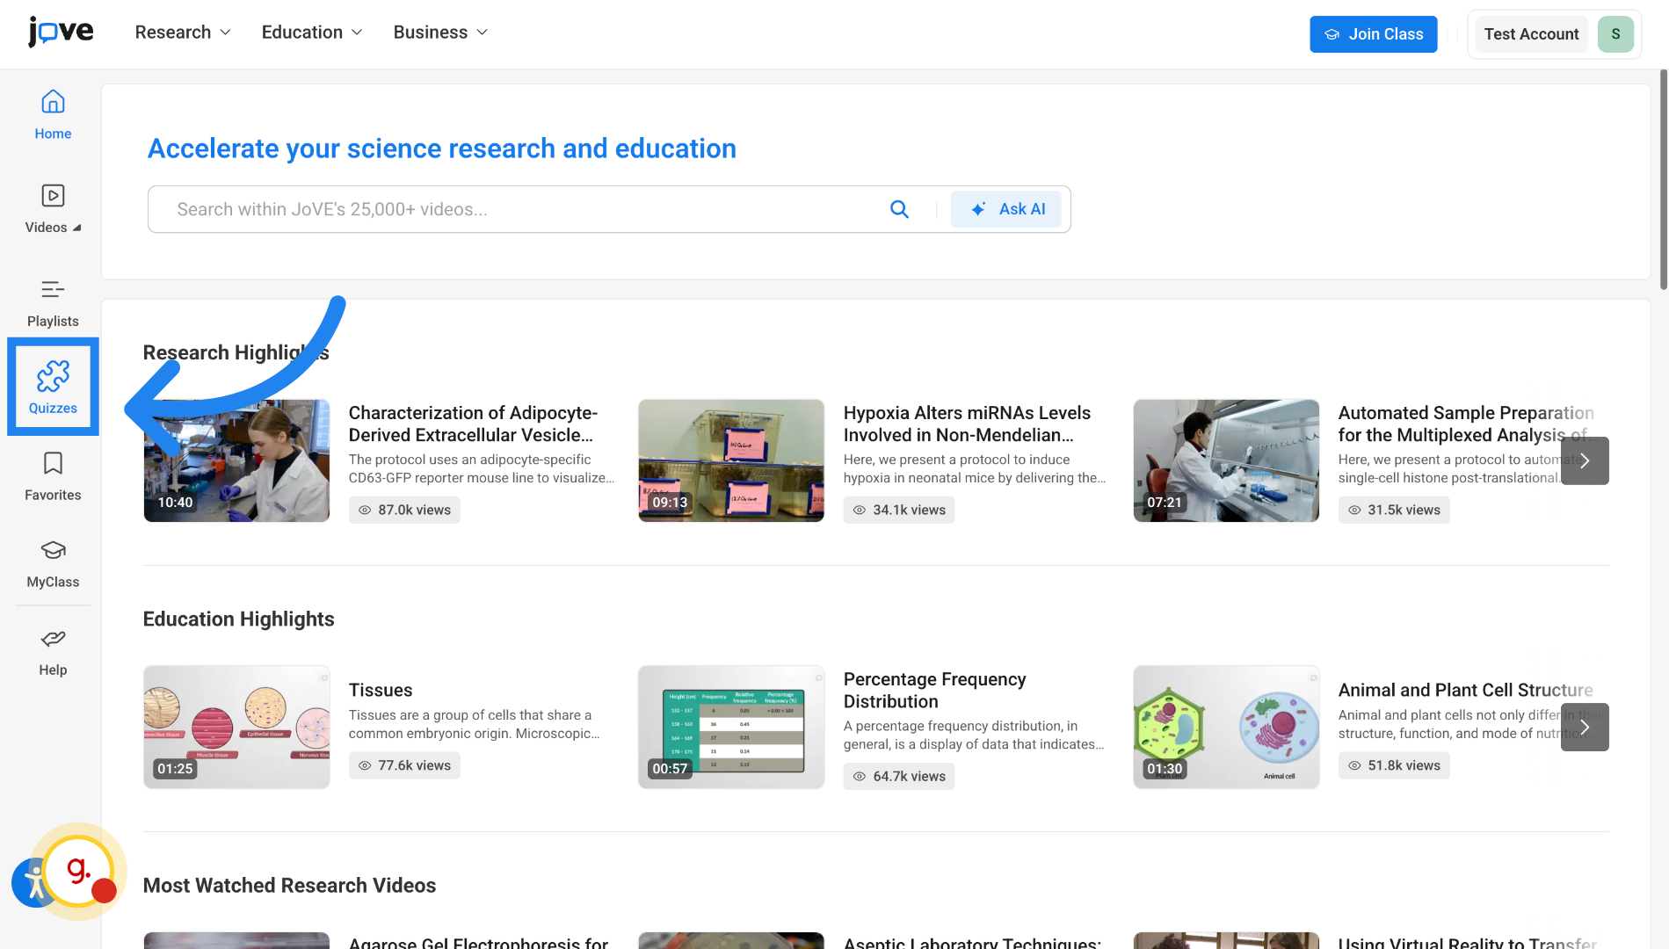This screenshot has height=949, width=1669.
Task: Click the 34.1k views badge
Action: click(x=899, y=510)
